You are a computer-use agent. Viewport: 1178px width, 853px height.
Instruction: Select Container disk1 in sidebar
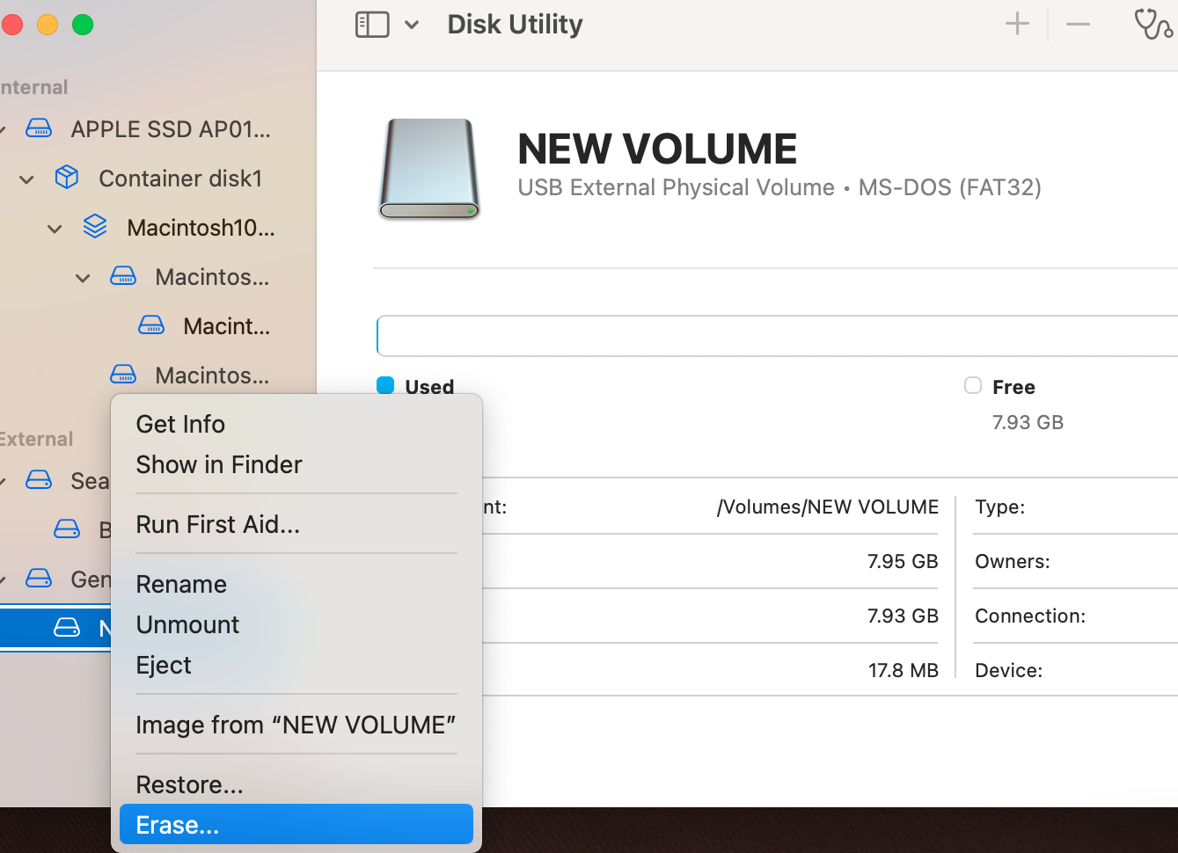tap(180, 179)
